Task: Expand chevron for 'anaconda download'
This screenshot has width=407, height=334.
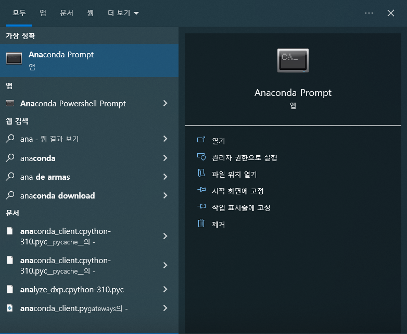Action: coord(166,195)
